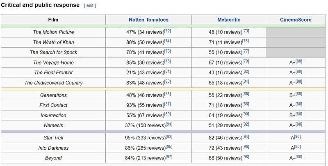Click citation [94] beside 82 (46 reviews)
328x166 pixels.
(246, 137)
